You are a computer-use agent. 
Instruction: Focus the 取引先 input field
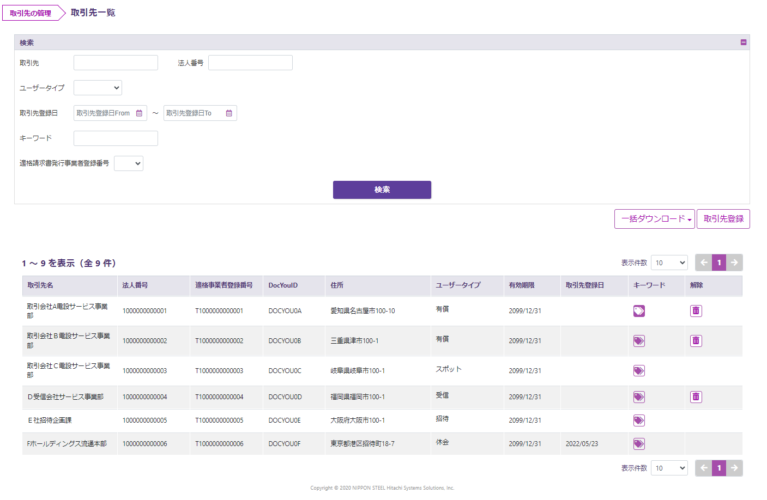(x=116, y=63)
